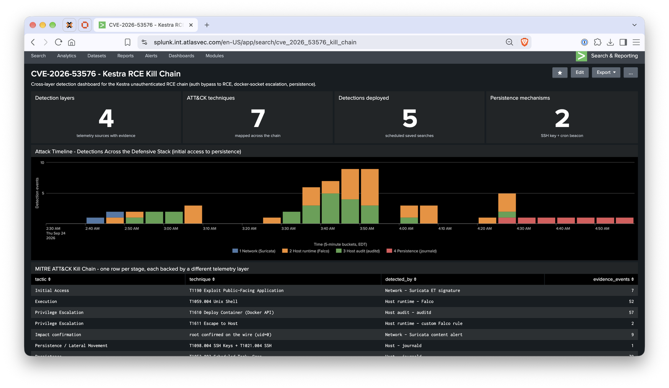Viewport: 669px width, 388px height.
Task: Open the more actions ellipsis button
Action: coord(631,73)
